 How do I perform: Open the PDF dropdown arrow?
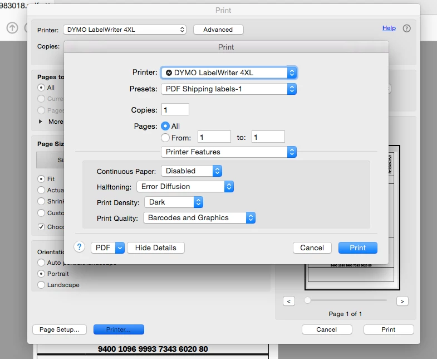click(120, 248)
